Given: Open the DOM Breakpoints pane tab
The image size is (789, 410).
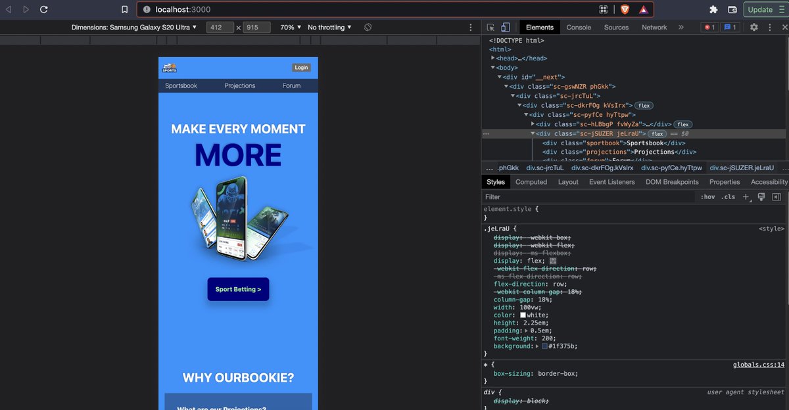Looking at the screenshot, I should coord(672,182).
